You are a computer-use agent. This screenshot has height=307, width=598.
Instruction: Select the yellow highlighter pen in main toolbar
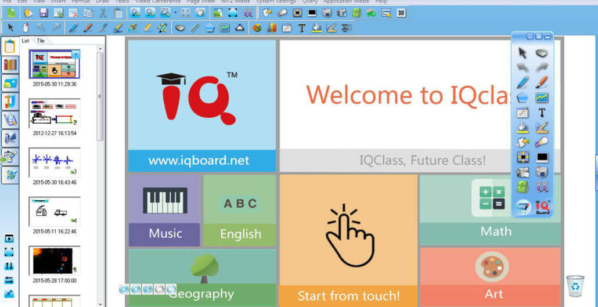point(147,28)
